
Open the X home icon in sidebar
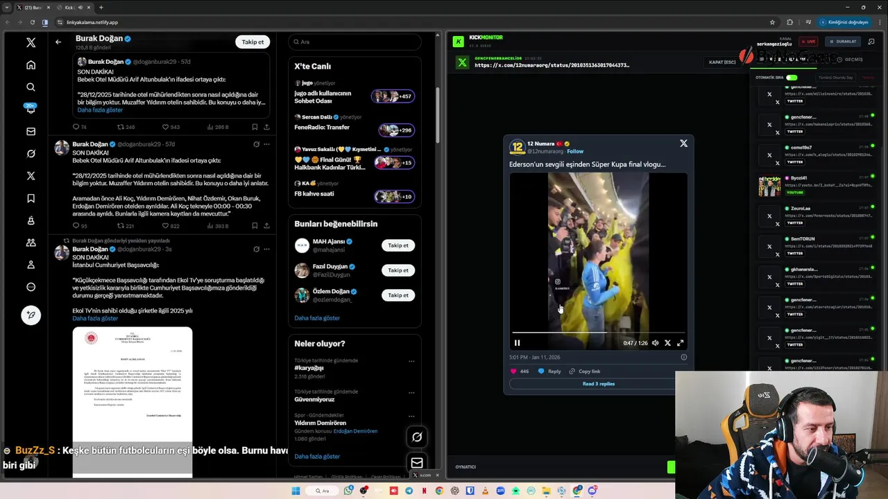[x=31, y=65]
